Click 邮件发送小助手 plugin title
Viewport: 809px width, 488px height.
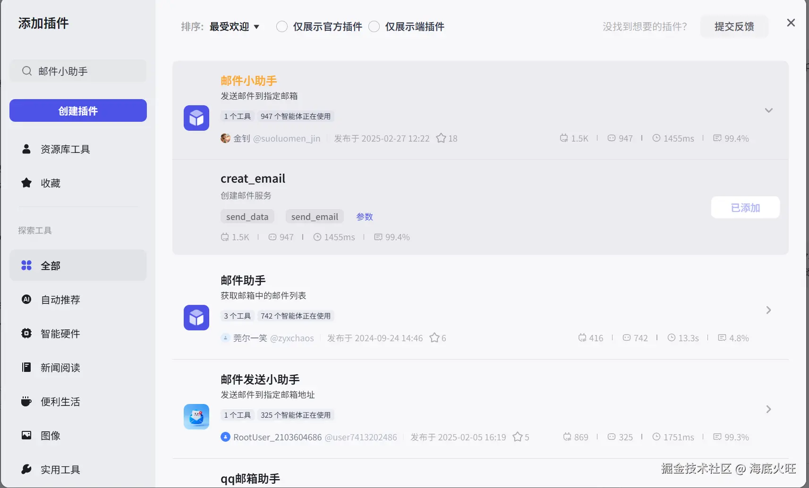[260, 379]
